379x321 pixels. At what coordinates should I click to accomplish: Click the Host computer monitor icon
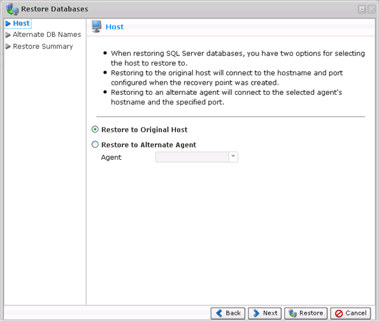(96, 26)
